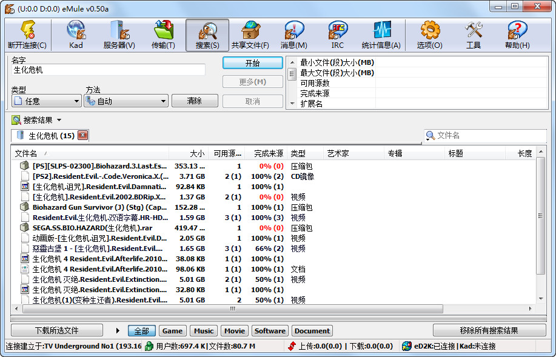Sort by the 类型 (type) column header

click(x=305, y=153)
